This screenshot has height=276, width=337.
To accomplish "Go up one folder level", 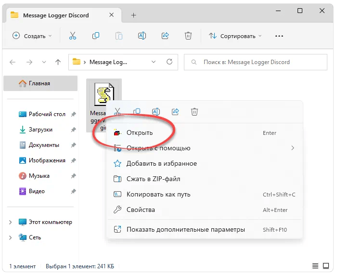I will (x=58, y=62).
